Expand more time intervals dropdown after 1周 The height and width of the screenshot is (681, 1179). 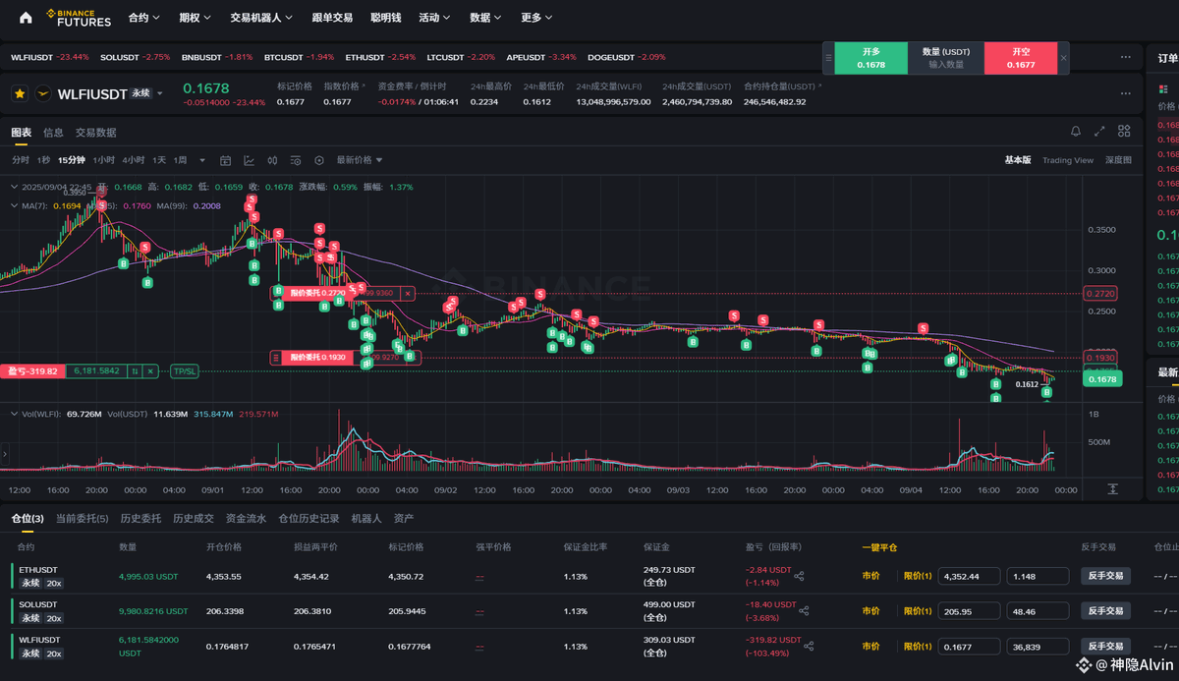pyautogui.click(x=202, y=160)
